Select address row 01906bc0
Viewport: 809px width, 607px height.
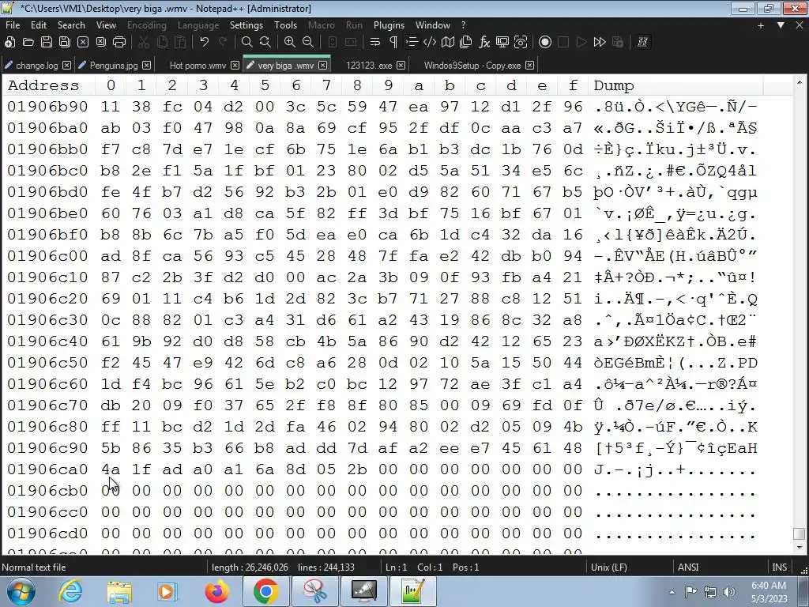47,171
